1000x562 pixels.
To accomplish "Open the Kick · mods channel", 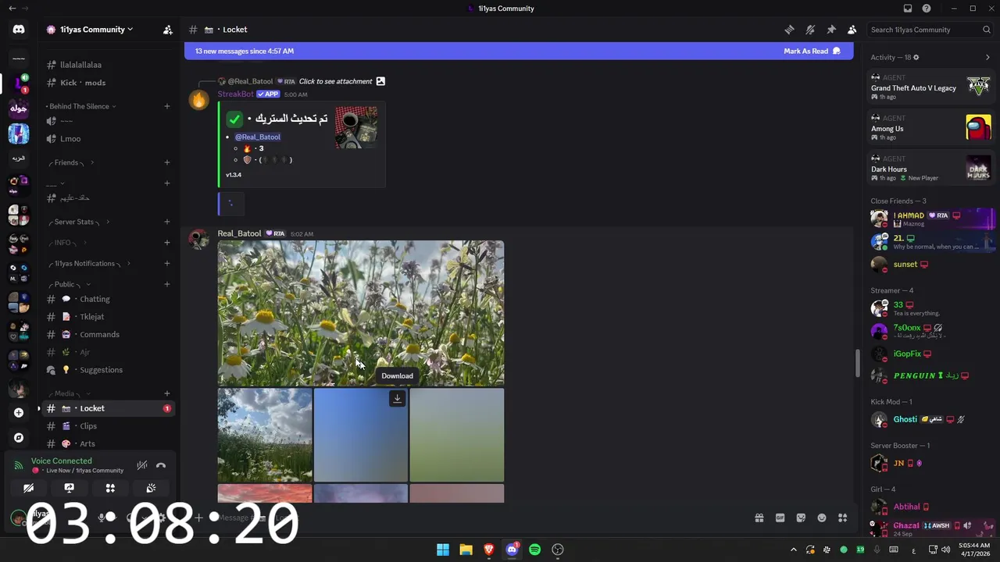I will point(109,83).
